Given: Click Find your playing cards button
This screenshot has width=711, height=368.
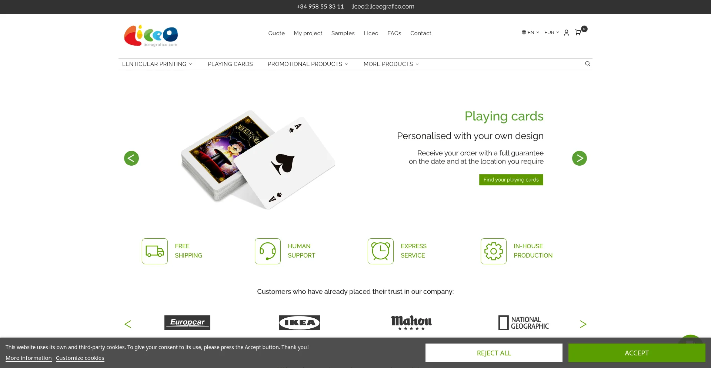Looking at the screenshot, I should [511, 180].
